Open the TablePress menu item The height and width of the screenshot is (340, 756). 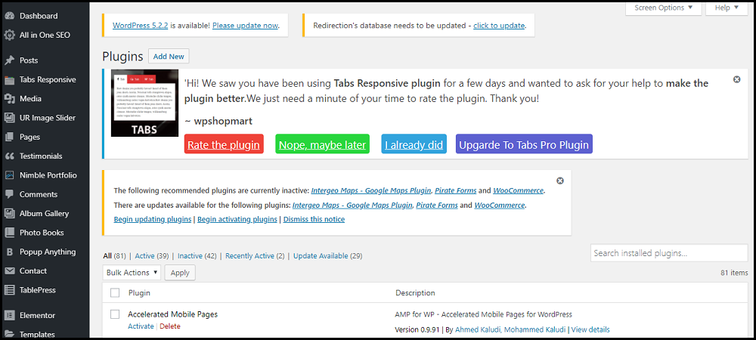[38, 290]
